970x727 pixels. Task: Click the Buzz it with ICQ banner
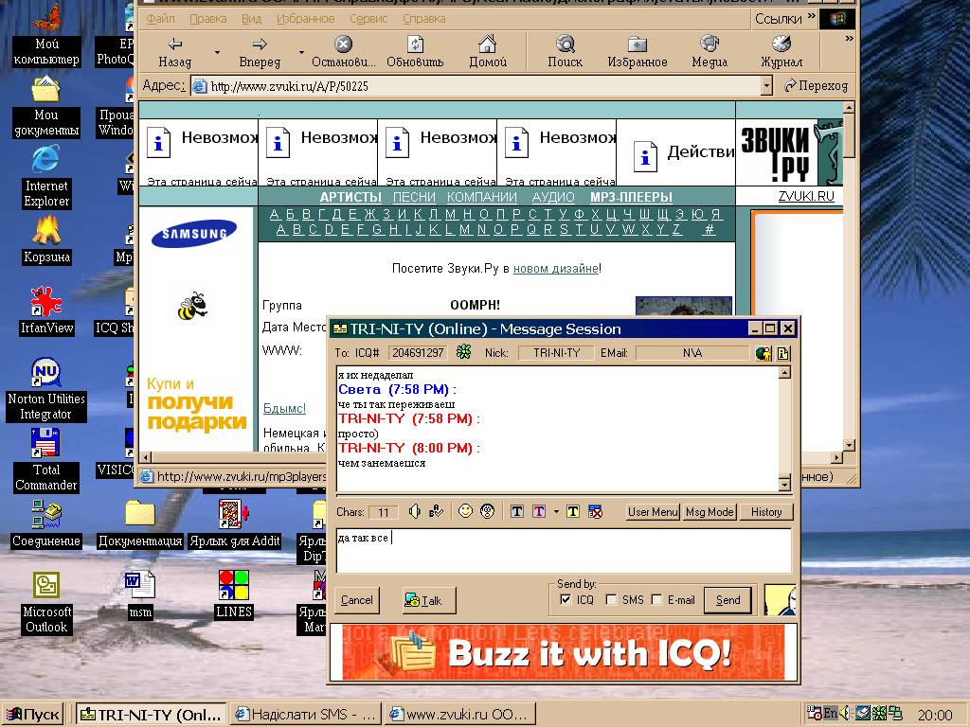(x=563, y=652)
